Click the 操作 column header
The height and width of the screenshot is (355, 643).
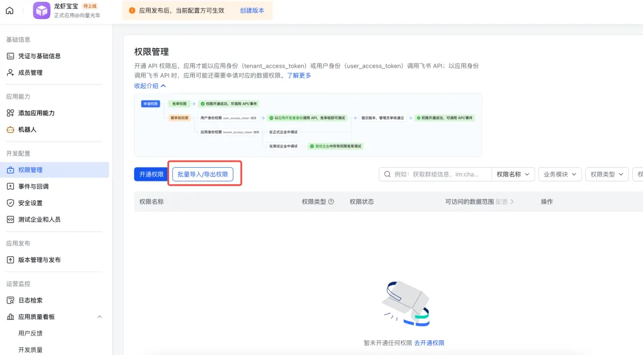547,202
